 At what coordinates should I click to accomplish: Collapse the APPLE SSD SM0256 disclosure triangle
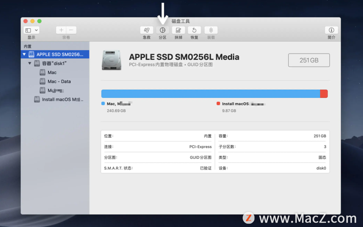point(24,54)
